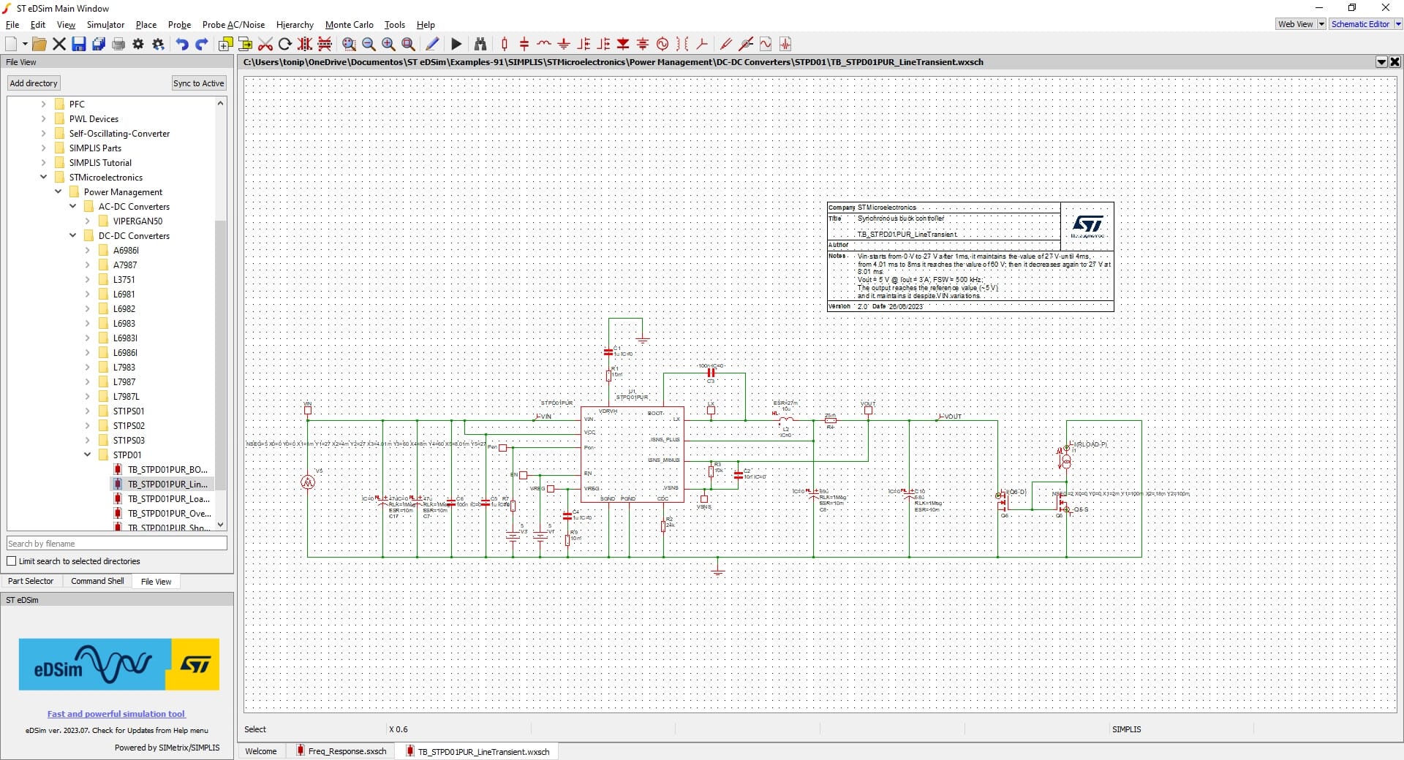Viewport: 1404px width, 760px height.
Task: Place a diode from the toolbar
Action: 623,44
